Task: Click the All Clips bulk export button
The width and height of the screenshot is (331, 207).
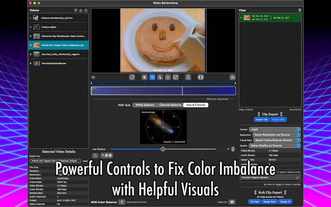Action: (x=254, y=202)
